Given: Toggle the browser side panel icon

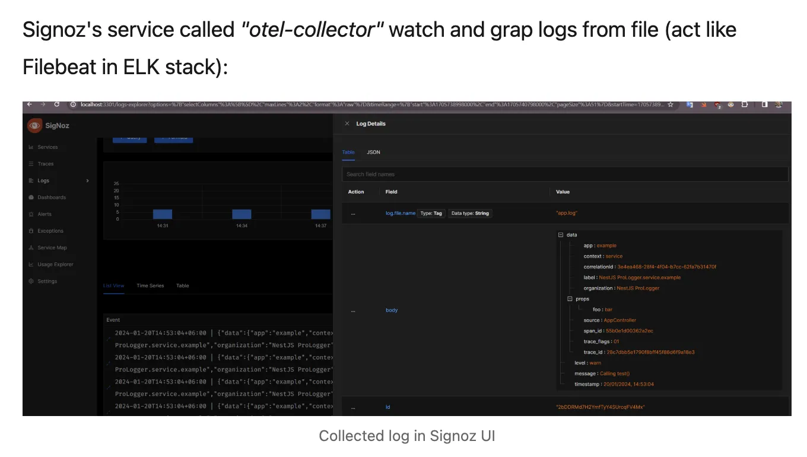Looking at the screenshot, I should click(765, 104).
